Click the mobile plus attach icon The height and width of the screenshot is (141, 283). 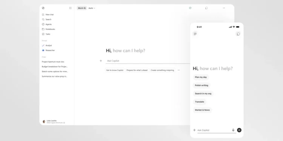[194, 130]
